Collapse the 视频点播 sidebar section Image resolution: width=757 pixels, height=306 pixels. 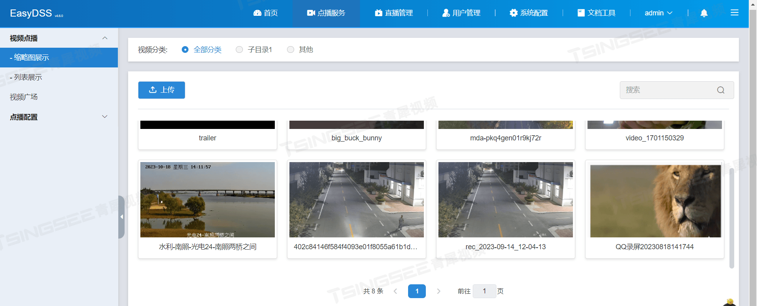tap(104, 38)
